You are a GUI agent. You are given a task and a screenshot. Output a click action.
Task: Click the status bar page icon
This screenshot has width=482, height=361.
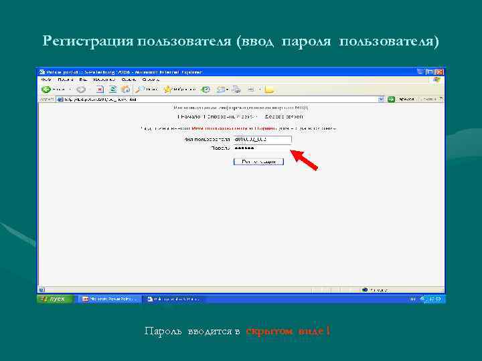tap(42, 289)
